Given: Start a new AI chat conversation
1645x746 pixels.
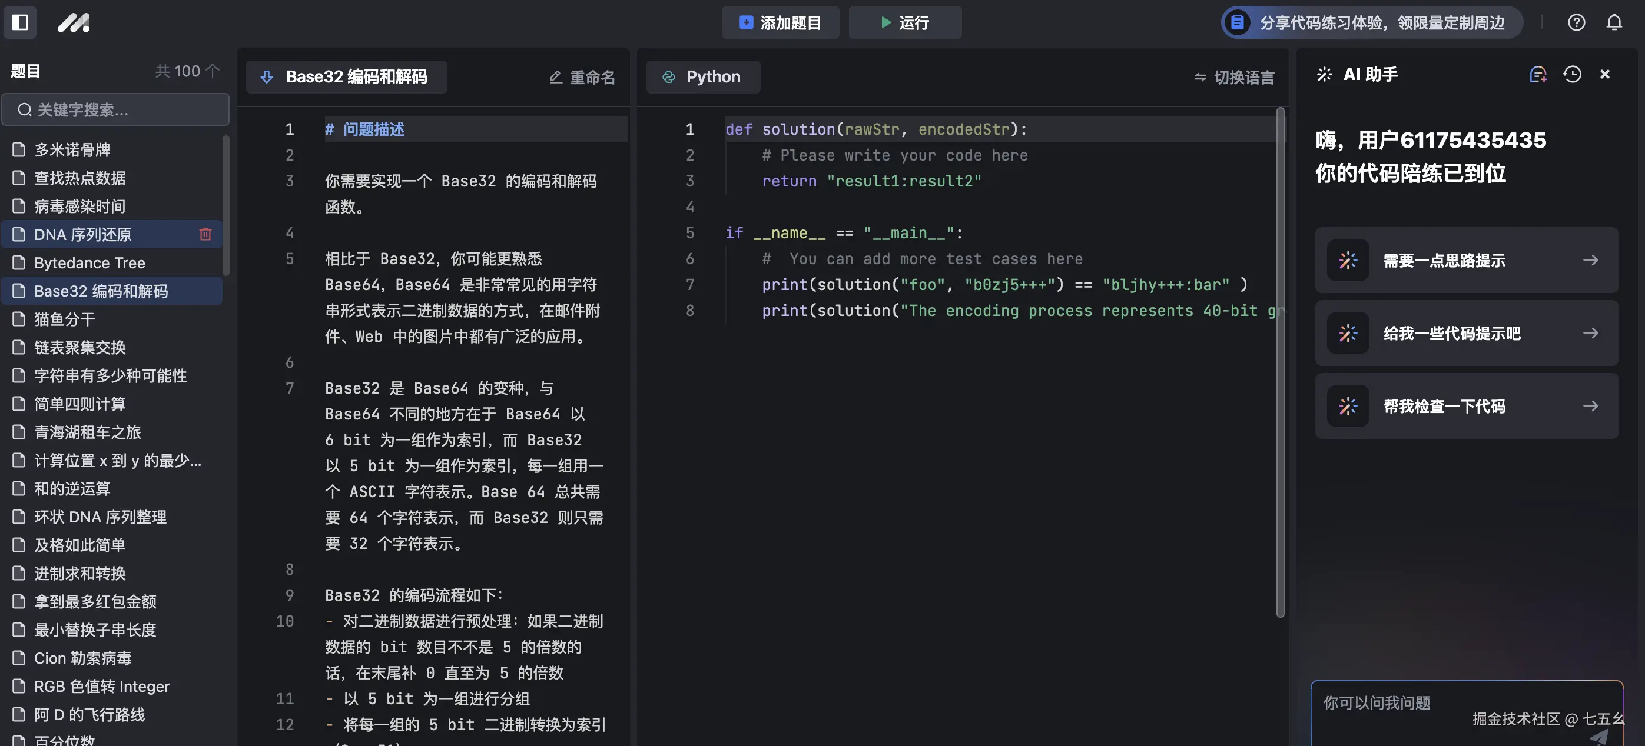Looking at the screenshot, I should click(x=1538, y=74).
